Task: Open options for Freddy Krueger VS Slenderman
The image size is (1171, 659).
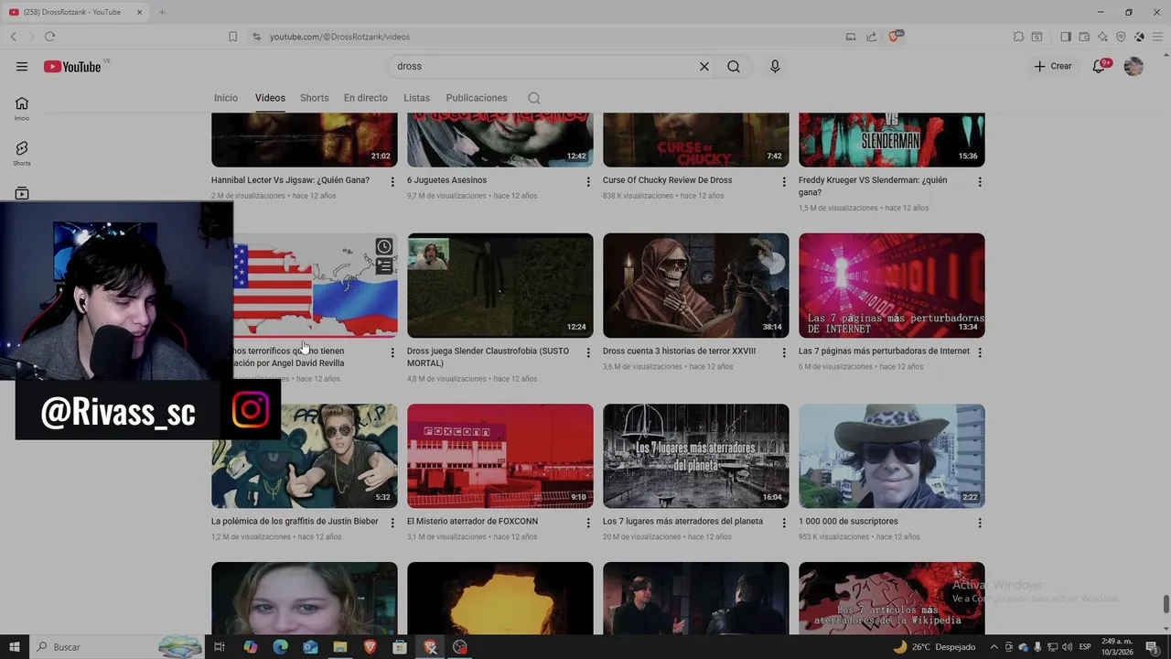Action: coord(980,182)
